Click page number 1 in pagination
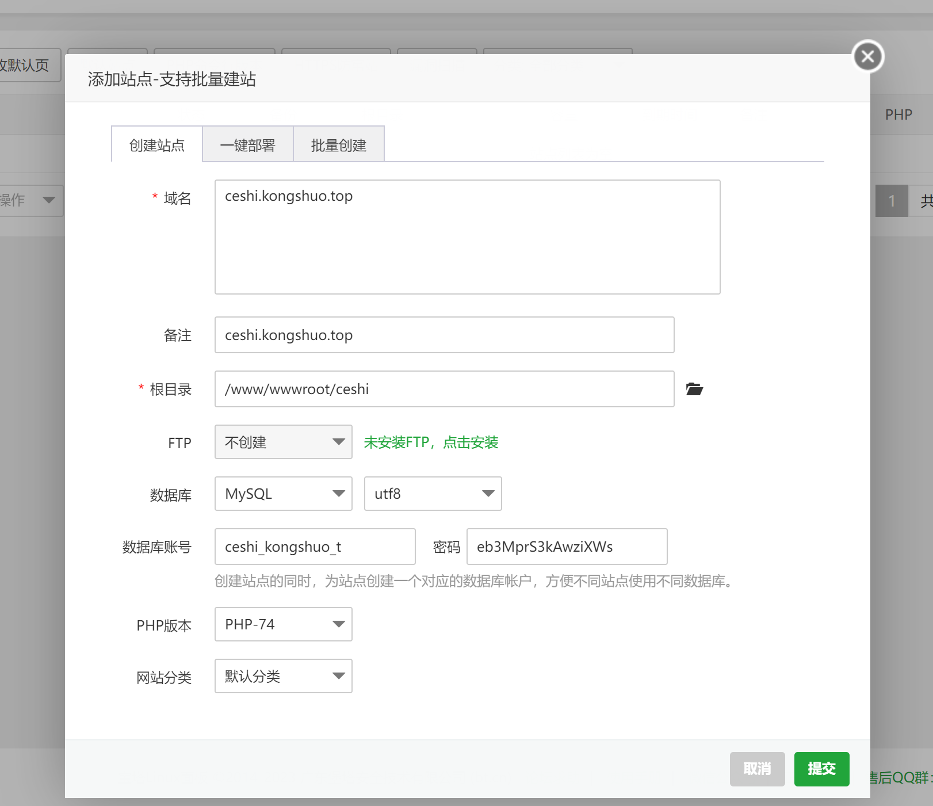Screen dimensions: 933x806 click(891, 201)
